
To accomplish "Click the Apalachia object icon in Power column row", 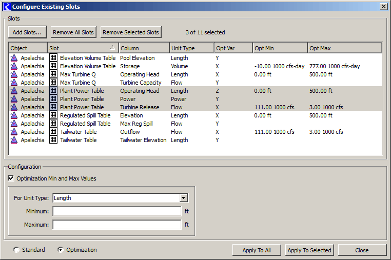I will 14,99.
